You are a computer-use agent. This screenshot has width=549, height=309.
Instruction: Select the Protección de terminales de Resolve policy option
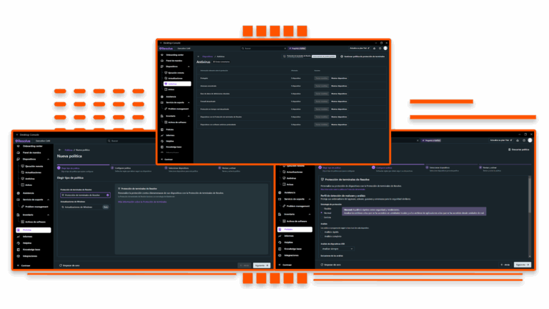tap(83, 195)
